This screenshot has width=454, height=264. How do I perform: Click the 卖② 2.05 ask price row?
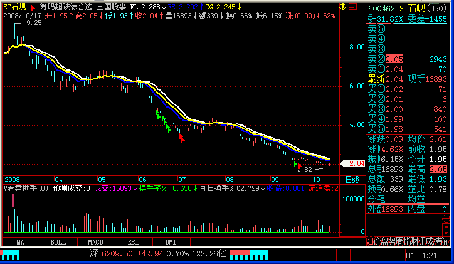408,59
